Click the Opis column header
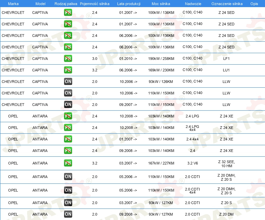This screenshot has width=265, height=220. [x=254, y=4]
